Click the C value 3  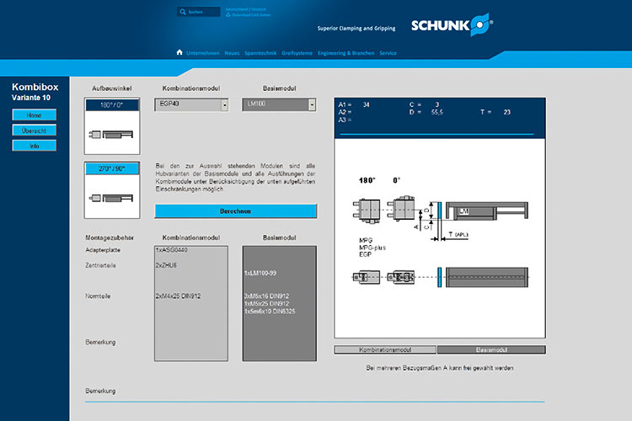(437, 104)
